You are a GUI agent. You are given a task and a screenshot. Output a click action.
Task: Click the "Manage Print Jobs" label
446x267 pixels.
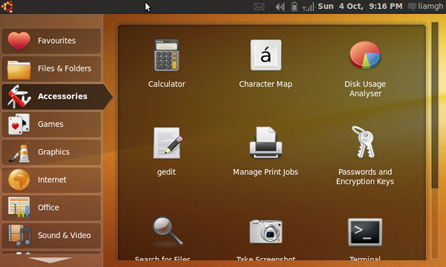265,172
